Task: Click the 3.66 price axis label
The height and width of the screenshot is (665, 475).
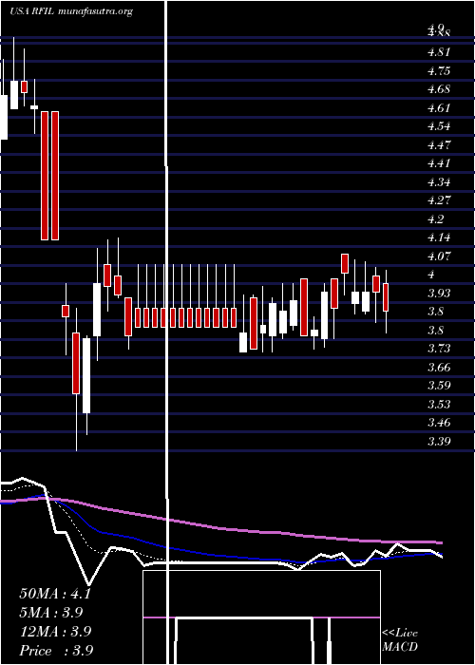Action: pyautogui.click(x=439, y=368)
